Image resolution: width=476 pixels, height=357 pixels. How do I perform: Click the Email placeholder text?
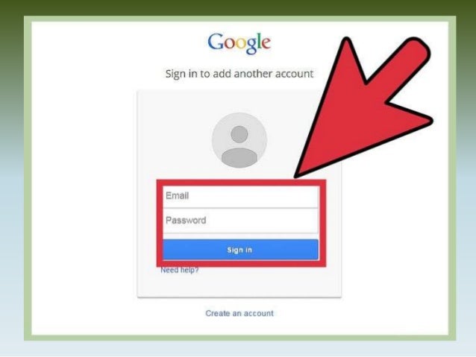(x=177, y=195)
